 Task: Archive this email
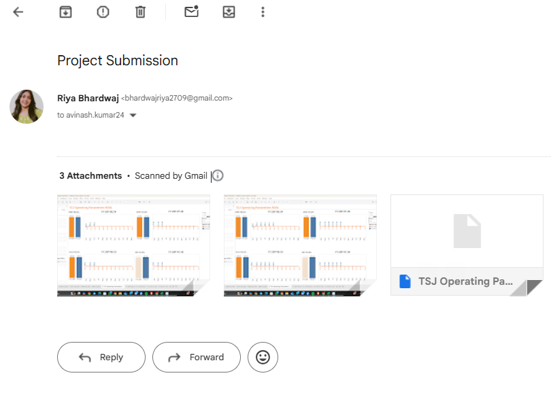point(65,12)
